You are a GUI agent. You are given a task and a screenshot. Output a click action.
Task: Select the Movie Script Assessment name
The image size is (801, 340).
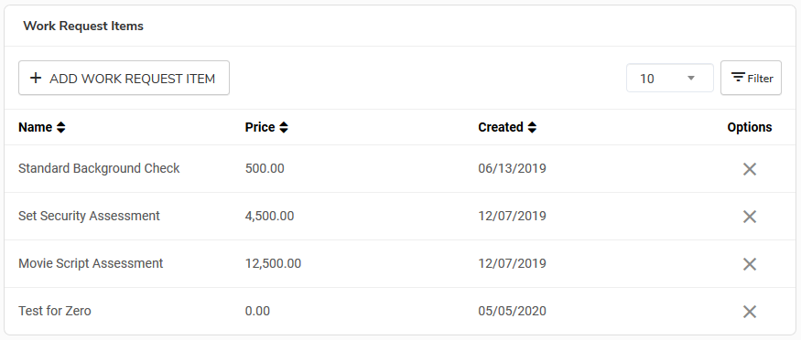tap(91, 263)
